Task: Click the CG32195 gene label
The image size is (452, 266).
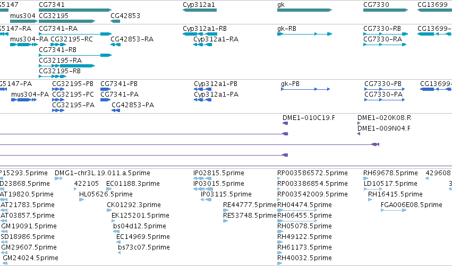Action: point(54,15)
